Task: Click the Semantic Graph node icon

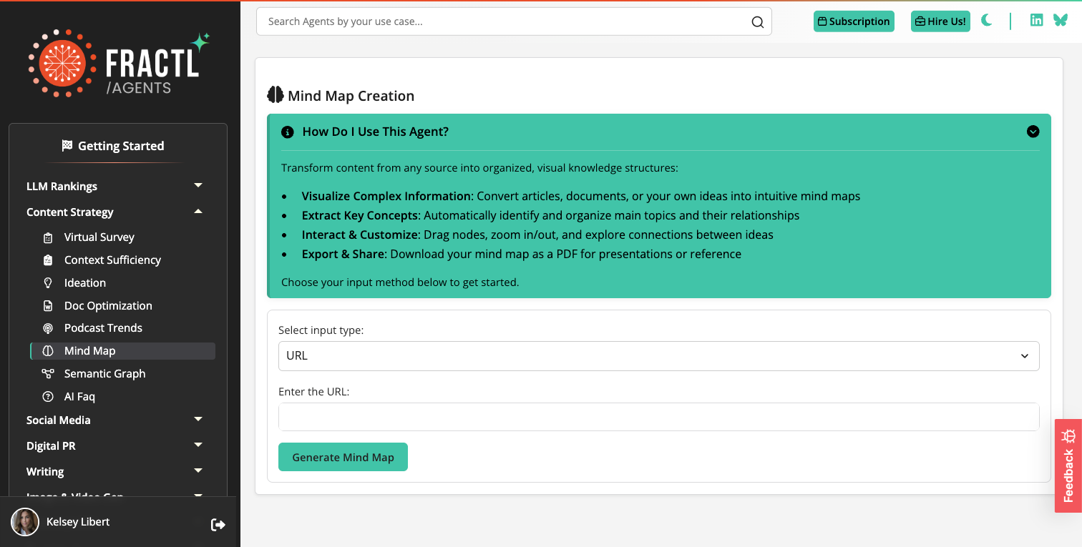Action: pos(48,373)
